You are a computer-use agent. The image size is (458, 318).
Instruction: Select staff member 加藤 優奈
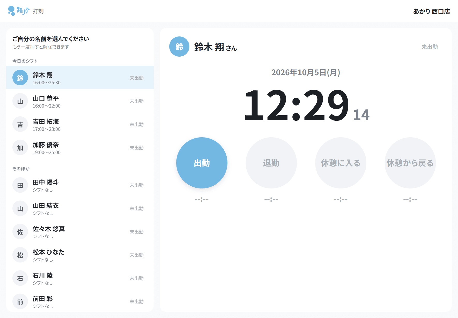tap(80, 147)
